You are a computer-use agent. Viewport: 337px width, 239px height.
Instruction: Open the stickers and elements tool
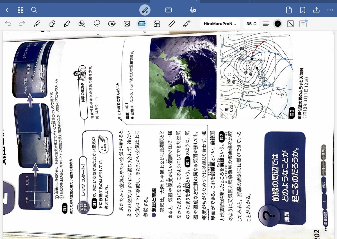pos(112,24)
